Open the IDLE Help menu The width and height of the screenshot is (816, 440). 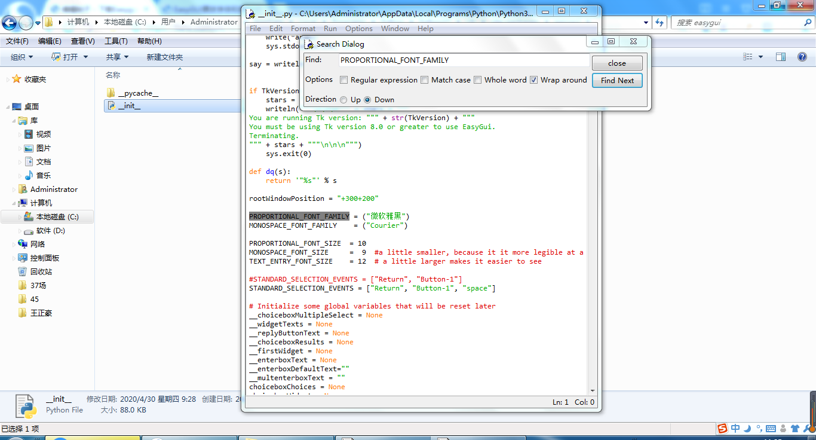tap(425, 29)
